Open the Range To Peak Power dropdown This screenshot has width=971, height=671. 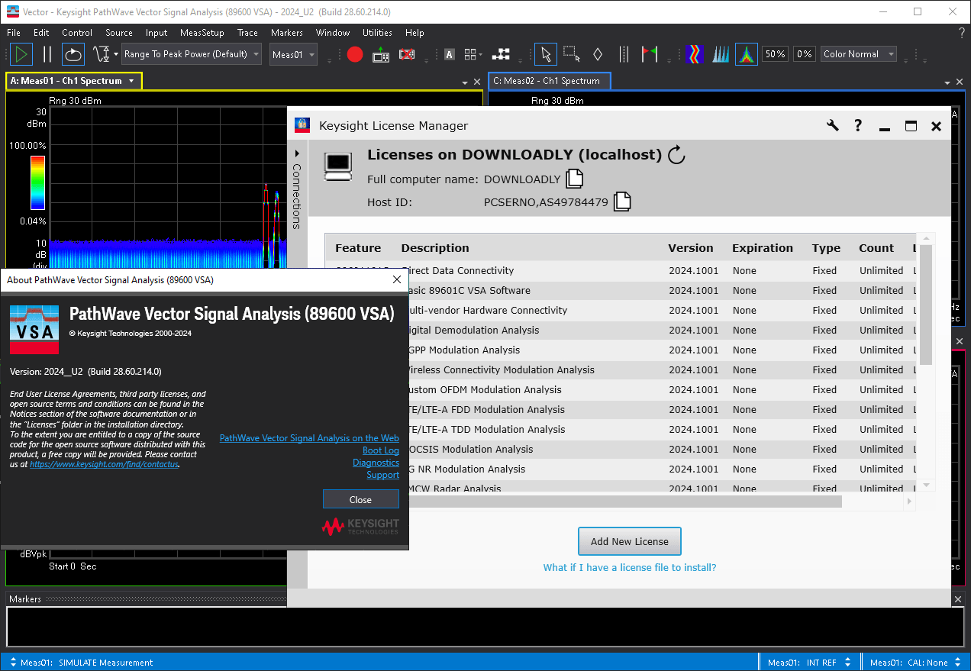pyautogui.click(x=191, y=53)
